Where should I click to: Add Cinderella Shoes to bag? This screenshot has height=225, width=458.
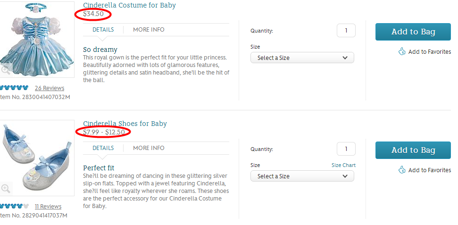tap(413, 150)
